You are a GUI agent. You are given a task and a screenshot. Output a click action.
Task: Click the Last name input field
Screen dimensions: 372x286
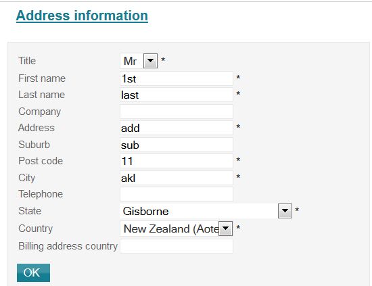(177, 95)
